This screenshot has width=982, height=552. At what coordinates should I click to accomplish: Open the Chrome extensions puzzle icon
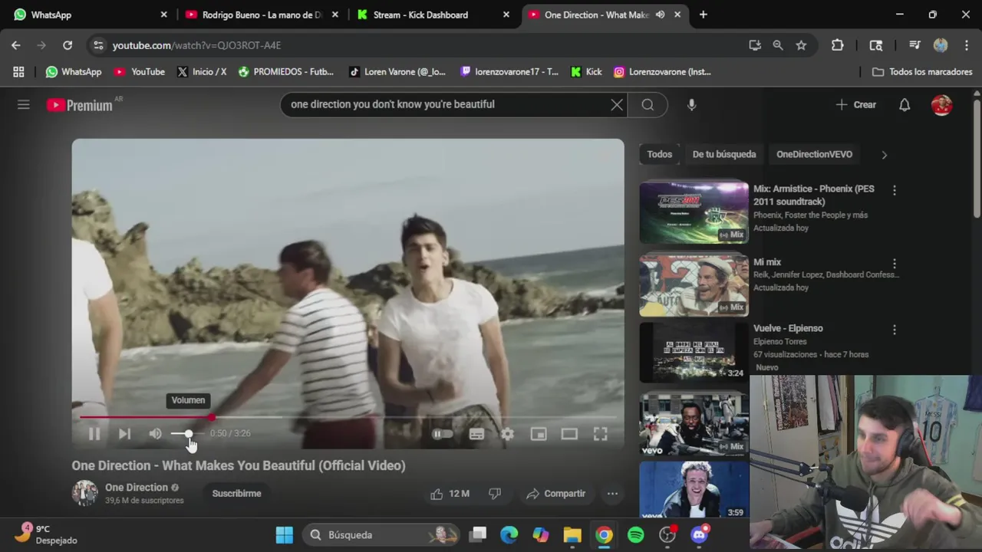tap(838, 45)
